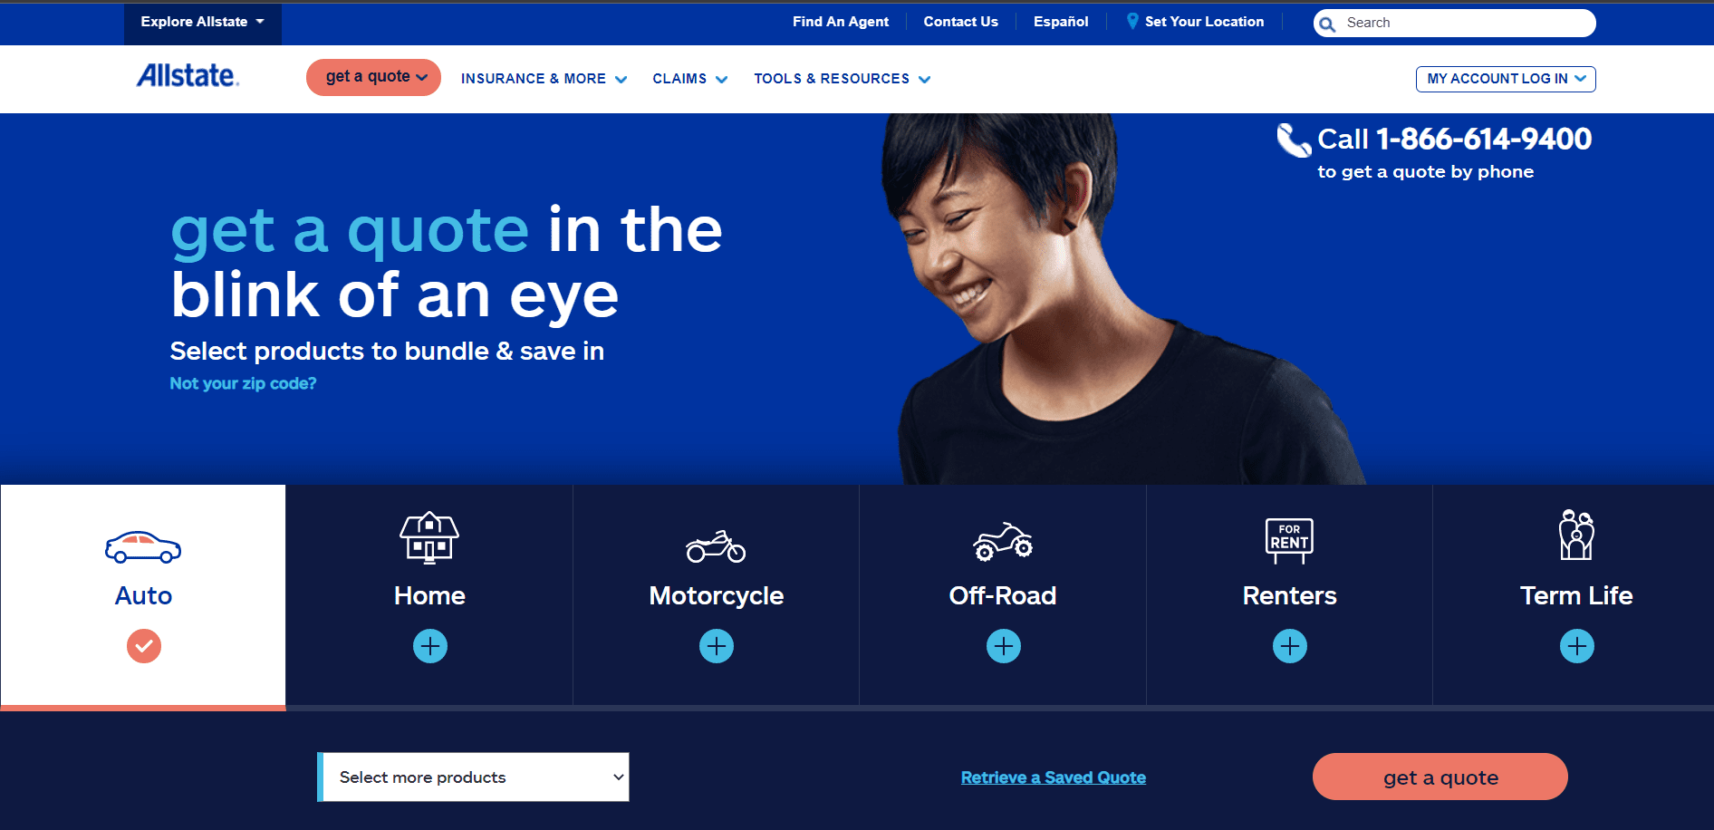Viewport: 1714px width, 830px height.
Task: Add Renters with its plus toggle
Action: (1290, 646)
